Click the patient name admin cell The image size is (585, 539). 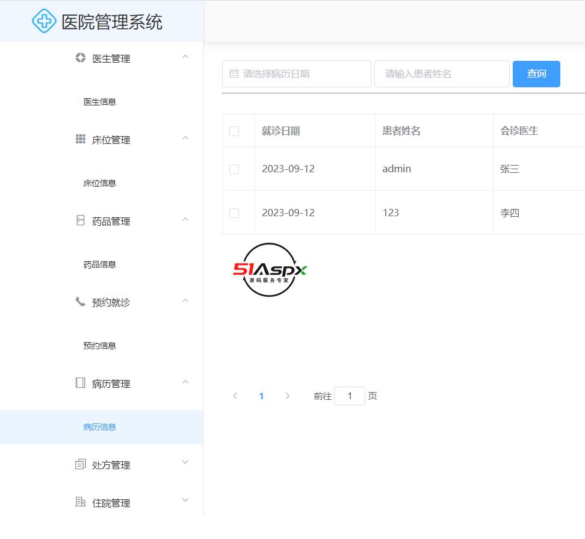(x=397, y=169)
